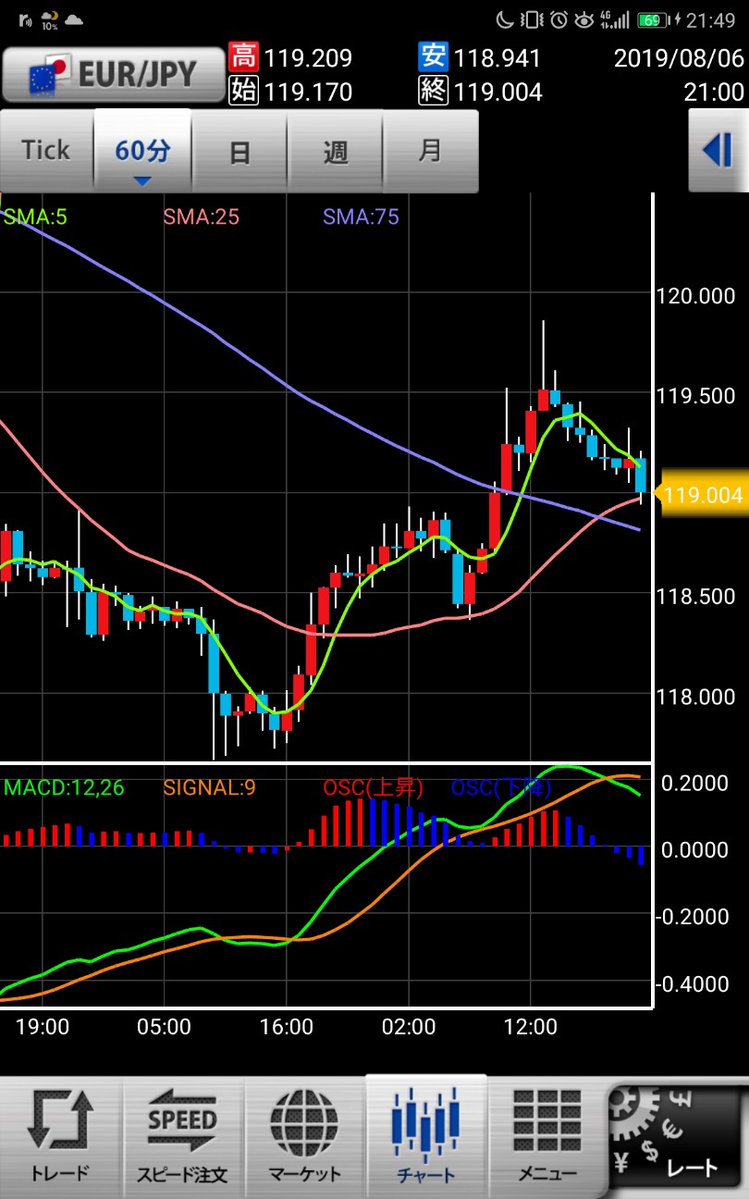Tap the 19:00 time axis label
The height and width of the screenshot is (1199, 749).
click(x=43, y=1026)
